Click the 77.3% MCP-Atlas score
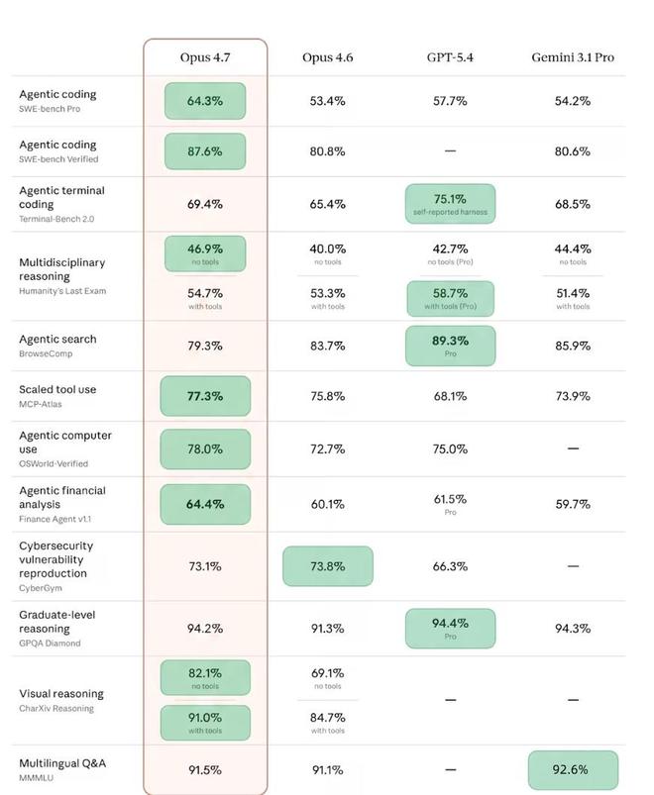This screenshot has width=654, height=795. [x=205, y=396]
